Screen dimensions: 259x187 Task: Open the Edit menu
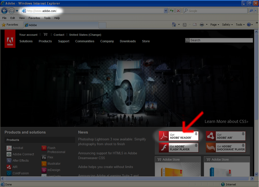pyautogui.click(x=13, y=18)
